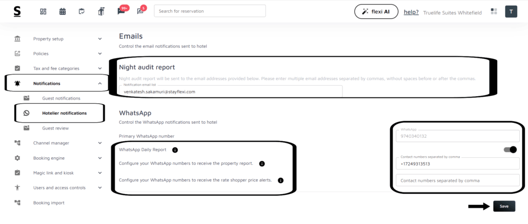Click the Stayflexi S logo
This screenshot has height=224, width=528.
click(x=18, y=11)
